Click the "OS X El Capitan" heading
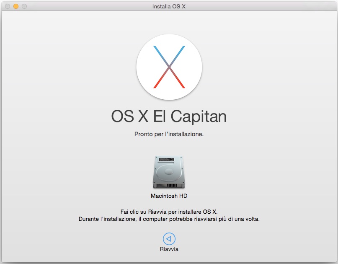The height and width of the screenshot is (264, 338). [169, 116]
